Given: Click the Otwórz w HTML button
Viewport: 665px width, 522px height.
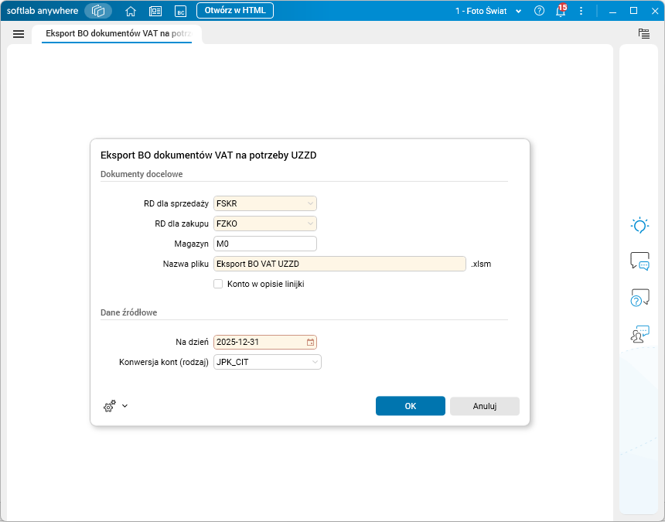Looking at the screenshot, I should [235, 11].
